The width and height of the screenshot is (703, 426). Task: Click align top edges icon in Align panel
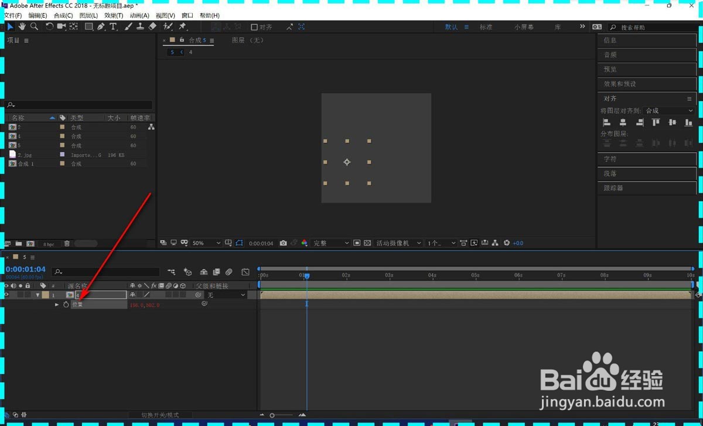656,122
